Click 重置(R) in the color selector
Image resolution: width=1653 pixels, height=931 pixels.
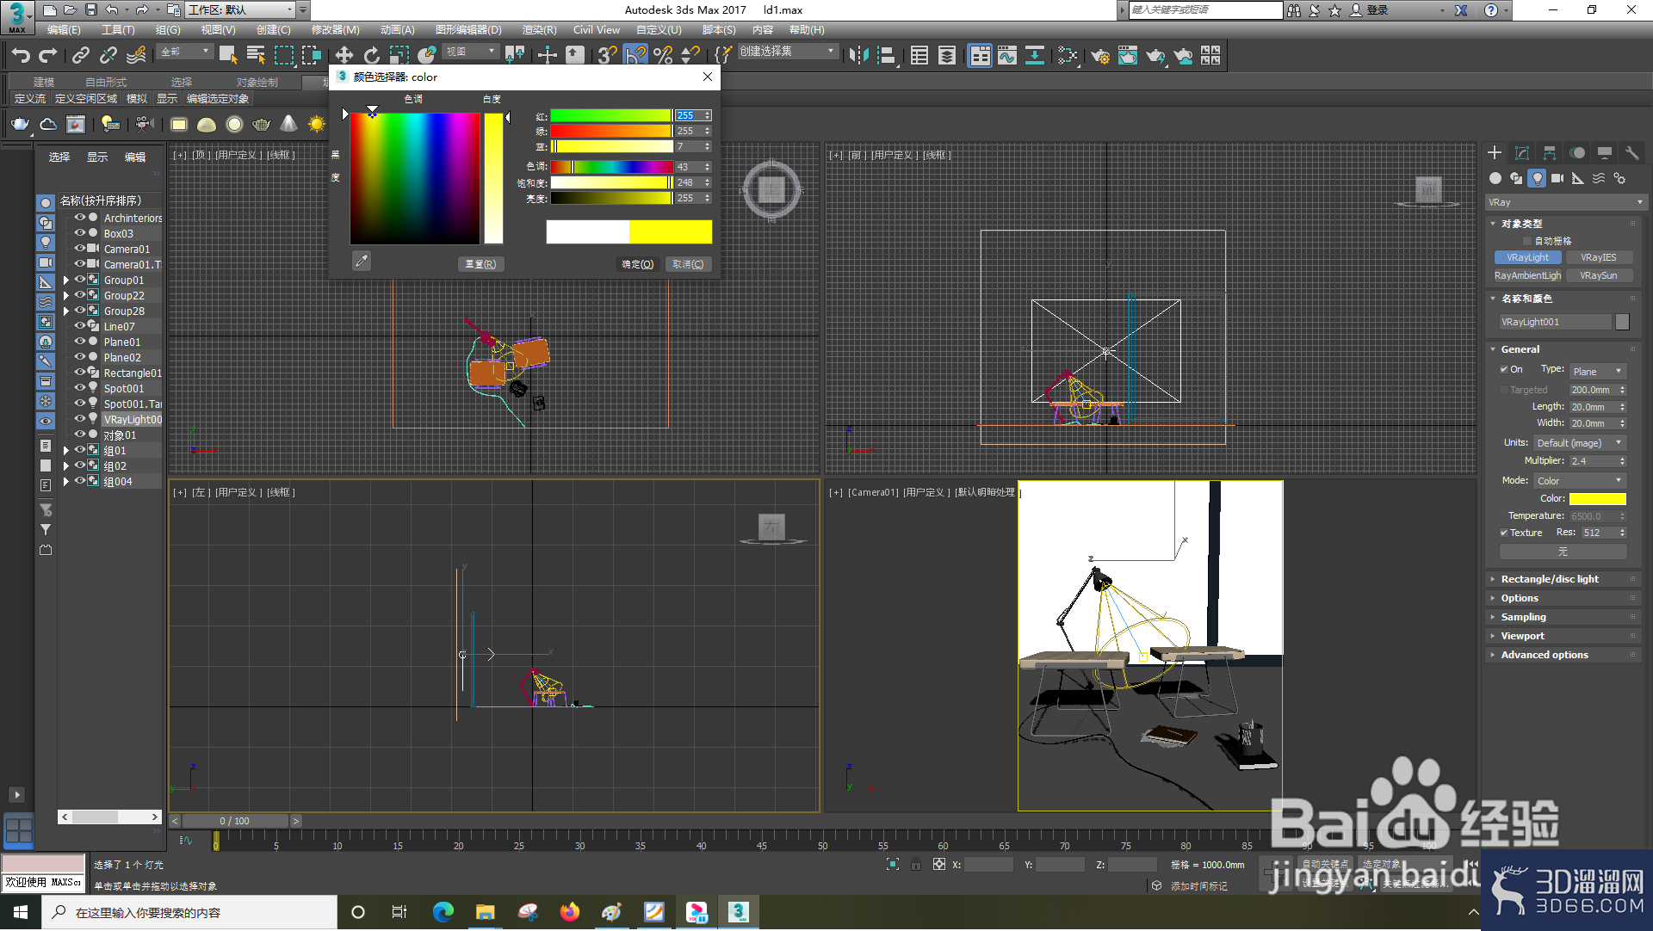pyautogui.click(x=480, y=265)
